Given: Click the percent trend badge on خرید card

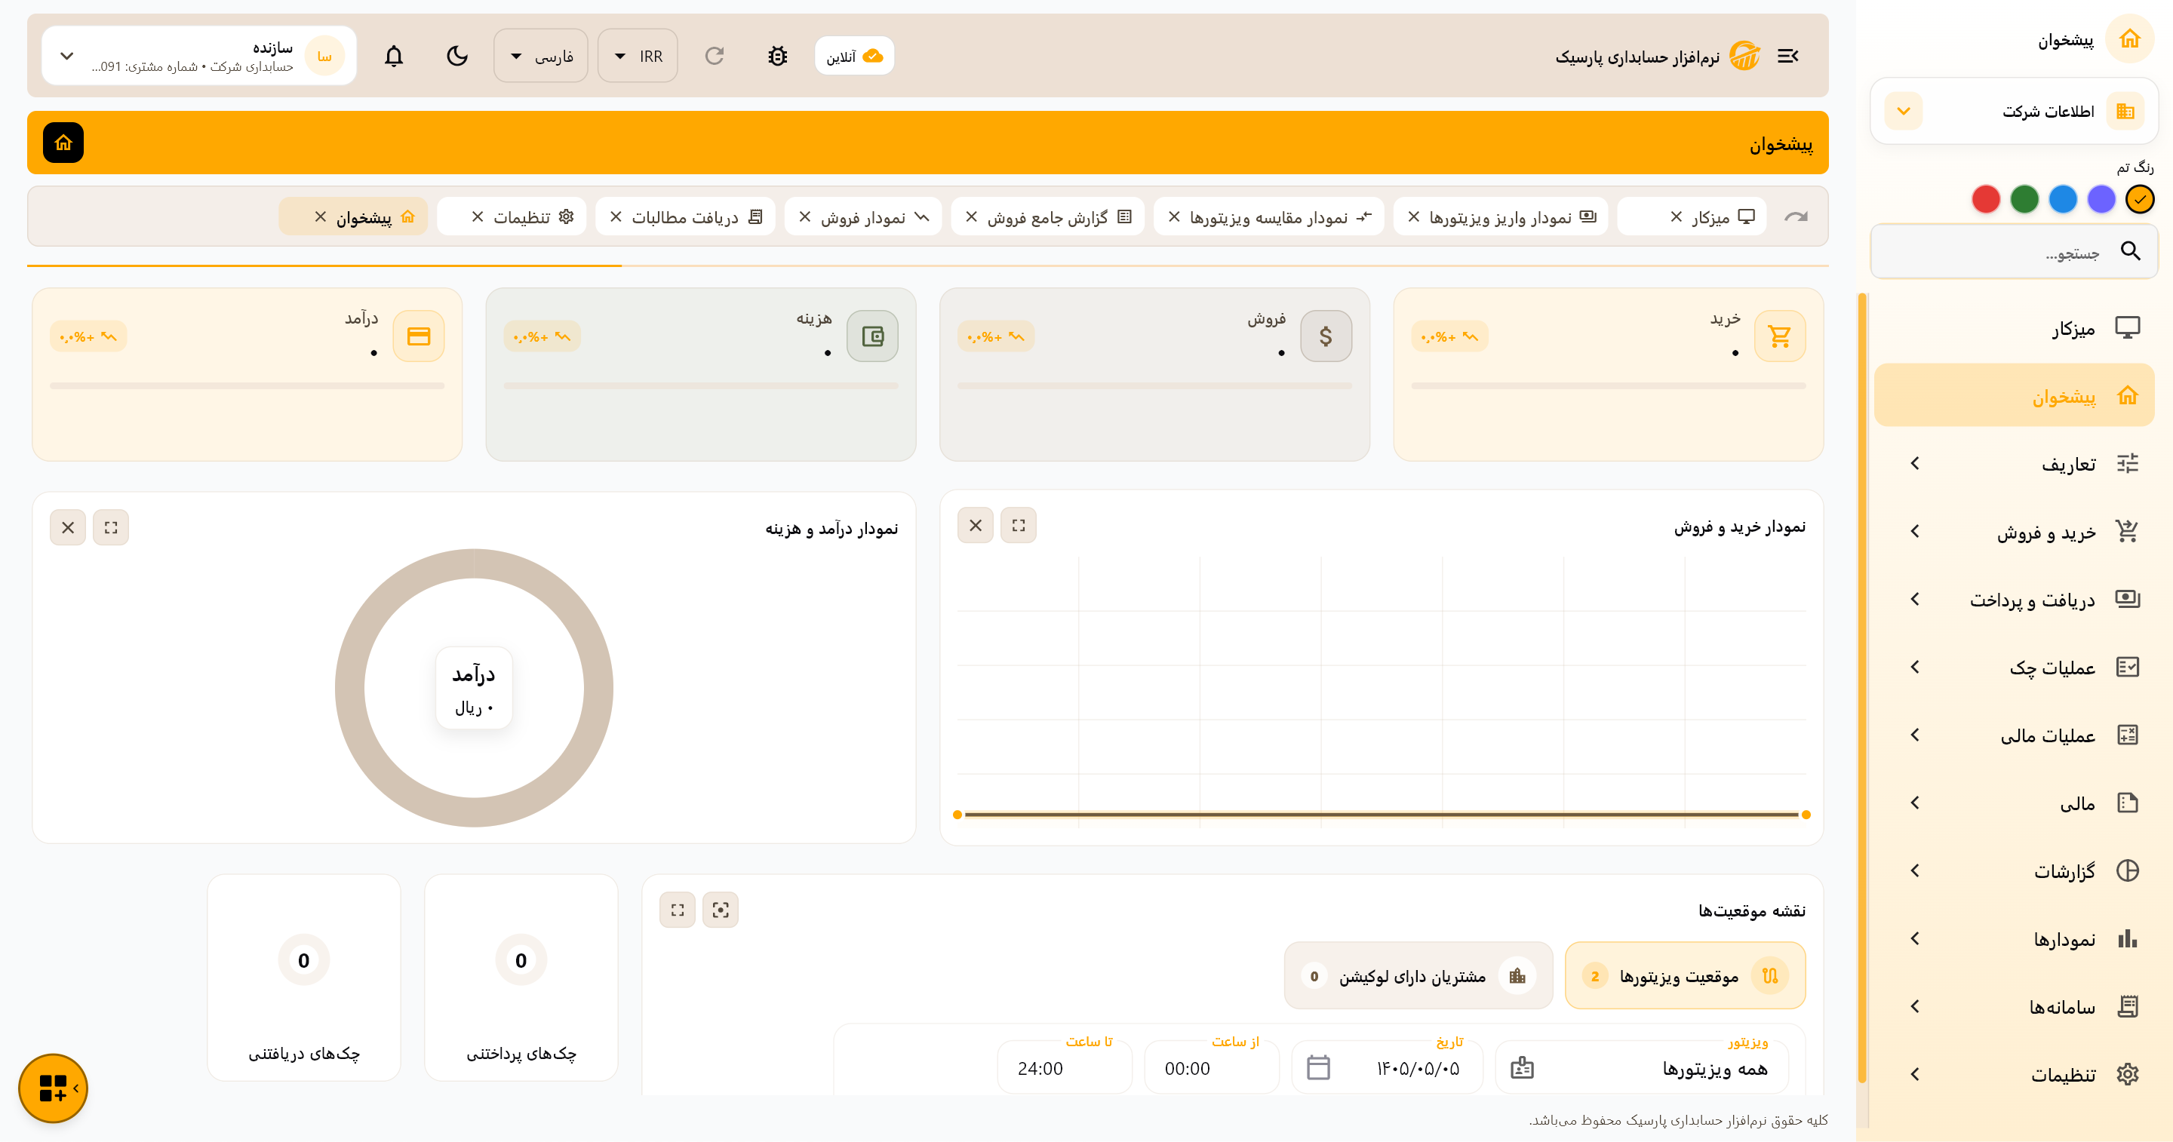Looking at the screenshot, I should pyautogui.click(x=1449, y=336).
